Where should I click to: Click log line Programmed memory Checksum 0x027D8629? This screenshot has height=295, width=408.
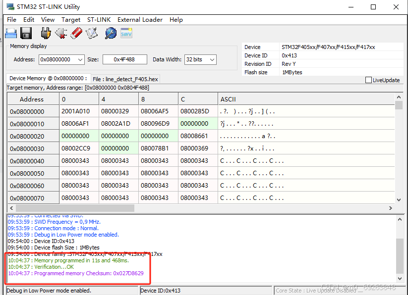(76, 273)
